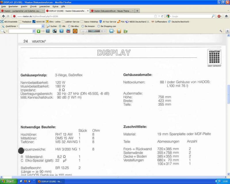Image resolution: width=230 pixels, height=184 pixels.
Task: Click the mail envelope toolbar icon
Action: (x=111, y=31)
